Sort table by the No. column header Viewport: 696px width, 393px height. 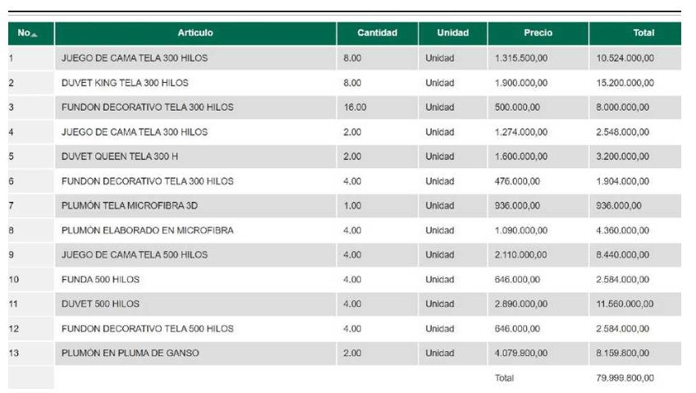tap(31, 34)
